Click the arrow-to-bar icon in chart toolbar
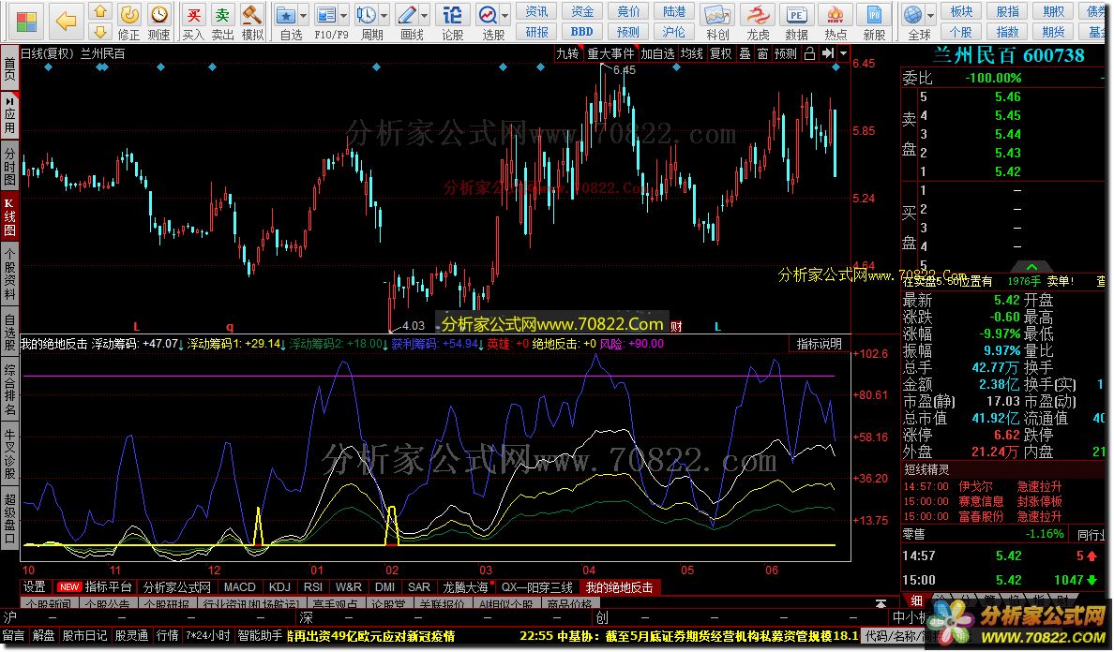This screenshot has height=652, width=1114. (828, 53)
